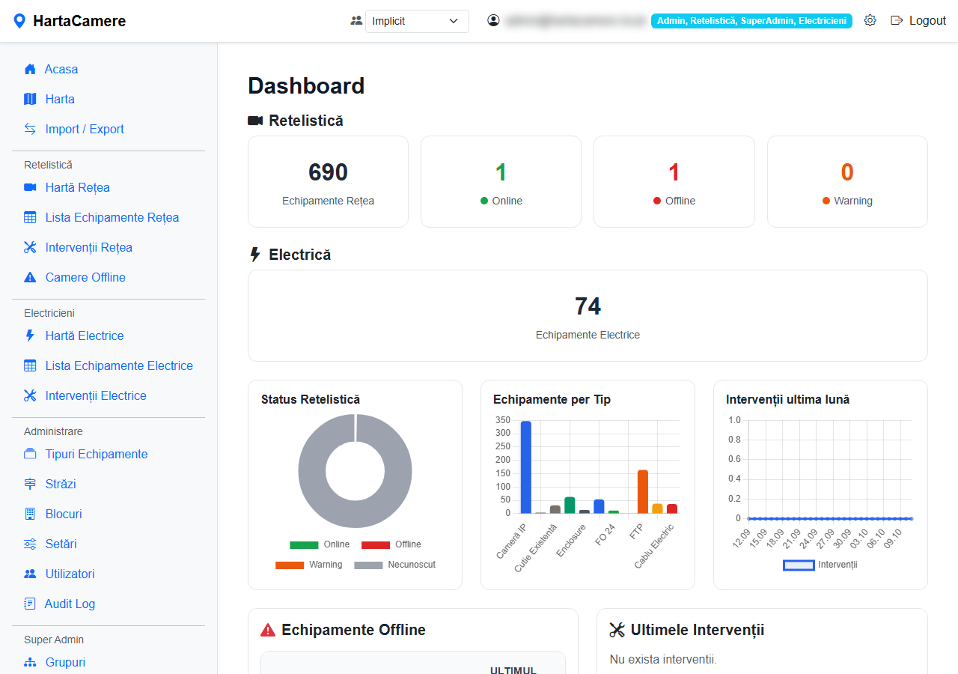Screen dimensions: 958x674
Task: Click the user account avatar icon
Action: pos(493,21)
